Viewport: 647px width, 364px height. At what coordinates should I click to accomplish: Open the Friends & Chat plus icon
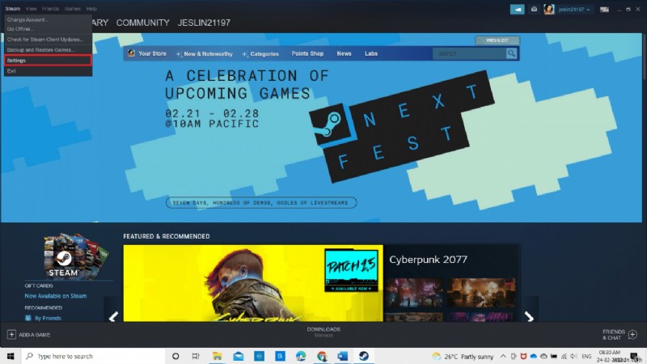632,335
